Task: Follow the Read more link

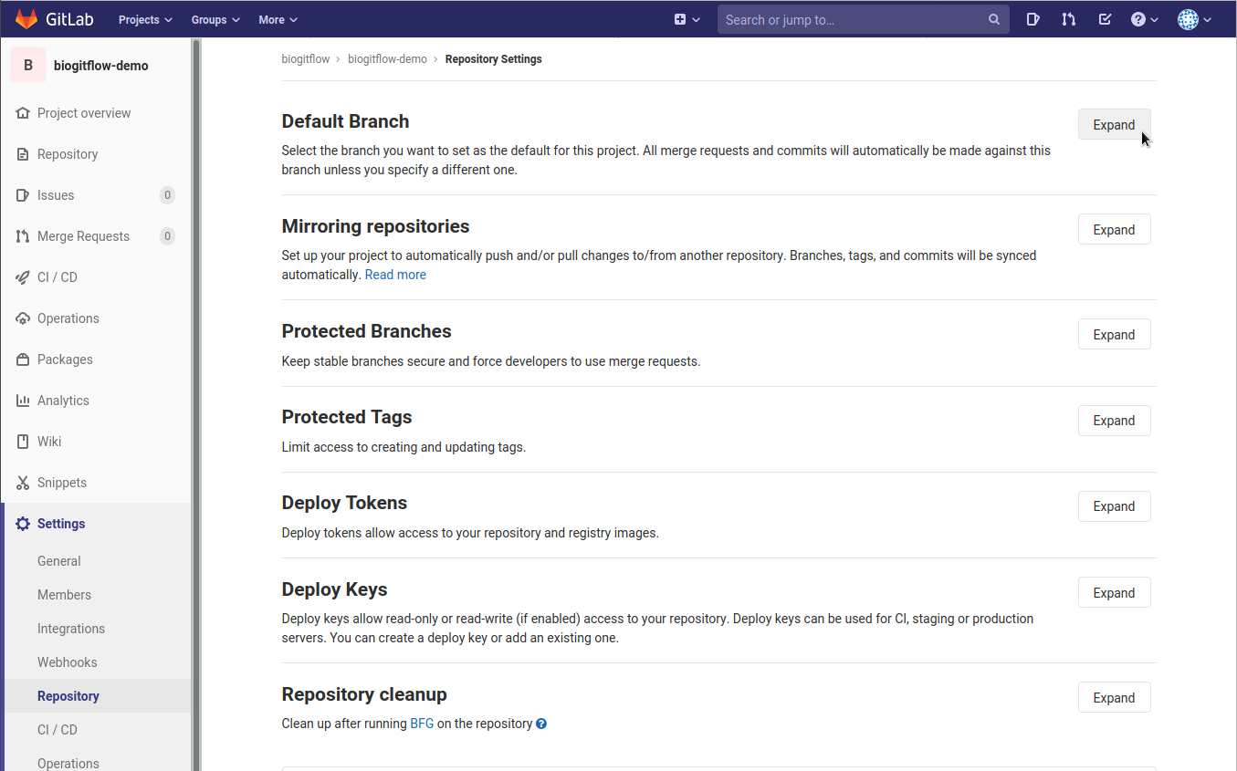Action: [395, 275]
